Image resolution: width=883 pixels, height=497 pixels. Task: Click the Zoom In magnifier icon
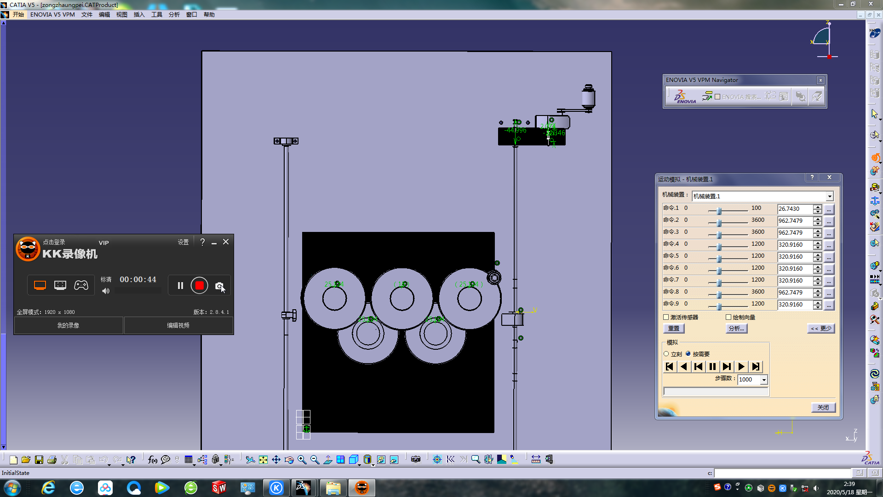coord(302,459)
